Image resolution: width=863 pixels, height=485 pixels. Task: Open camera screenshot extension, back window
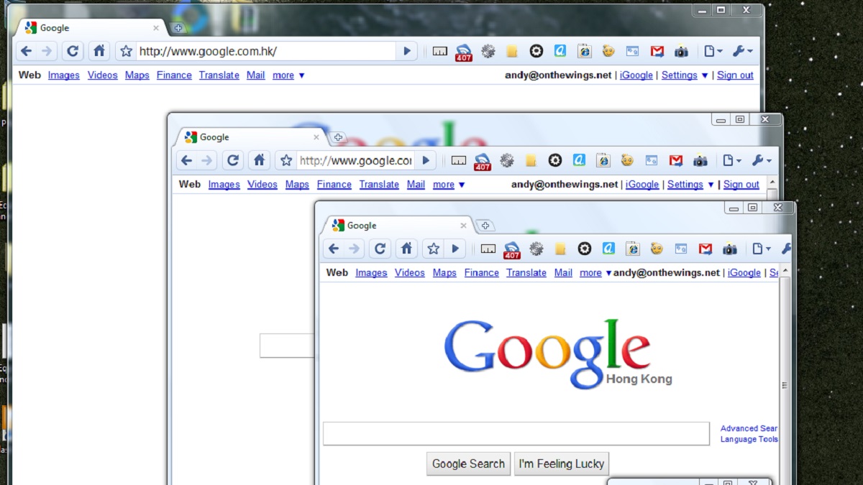point(681,51)
